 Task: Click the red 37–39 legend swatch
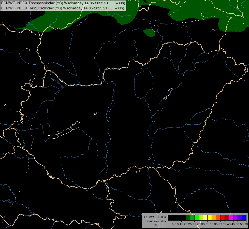tap(223, 218)
